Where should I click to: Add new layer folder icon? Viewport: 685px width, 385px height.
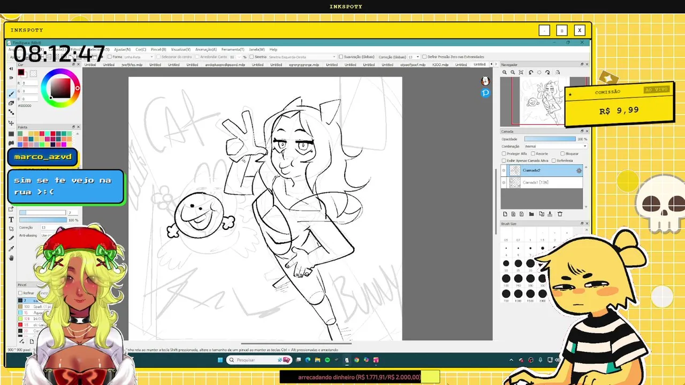tap(531, 214)
